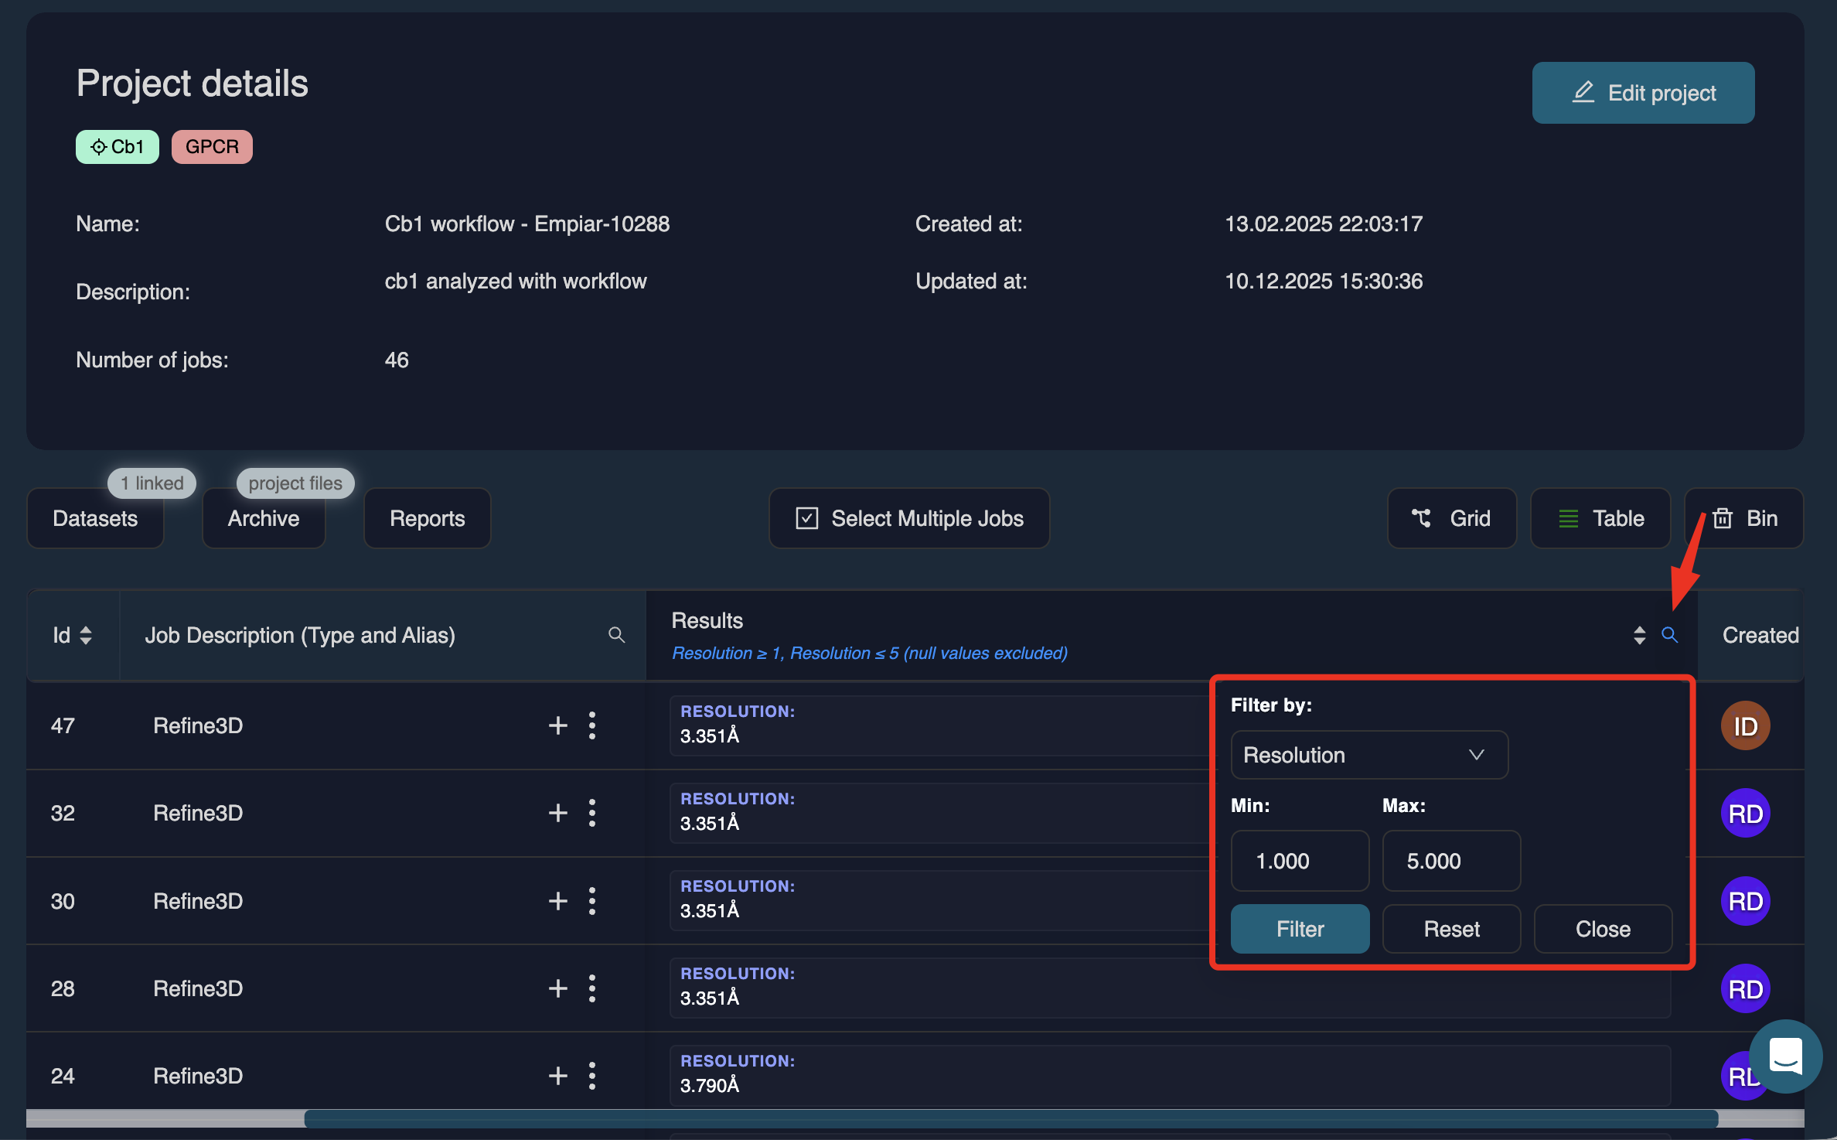Switch to Table view

(1600, 518)
